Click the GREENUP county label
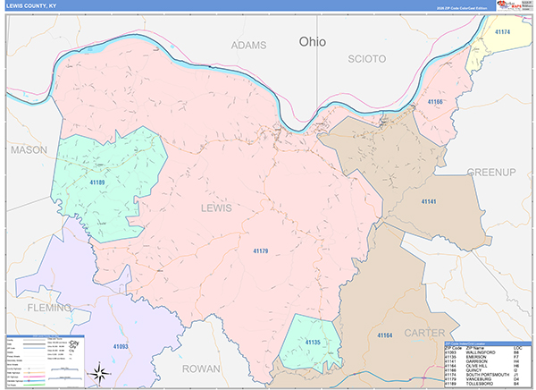 [x=491, y=173]
